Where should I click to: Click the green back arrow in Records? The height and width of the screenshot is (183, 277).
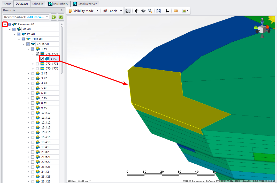(54, 17)
